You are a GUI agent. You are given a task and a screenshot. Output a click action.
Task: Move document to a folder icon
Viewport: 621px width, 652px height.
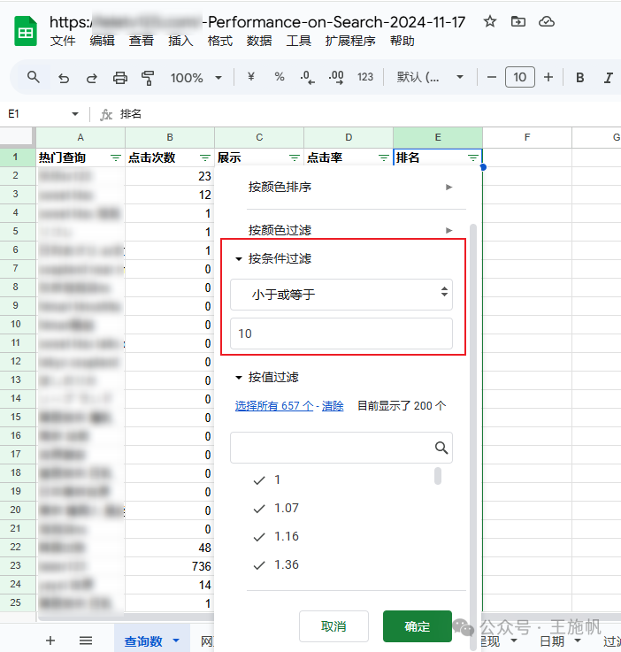(x=517, y=21)
